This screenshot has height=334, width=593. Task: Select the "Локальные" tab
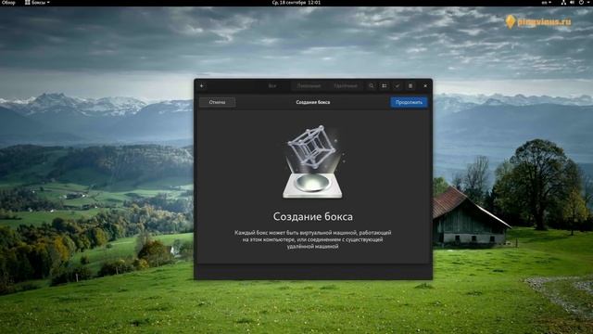pos(309,86)
